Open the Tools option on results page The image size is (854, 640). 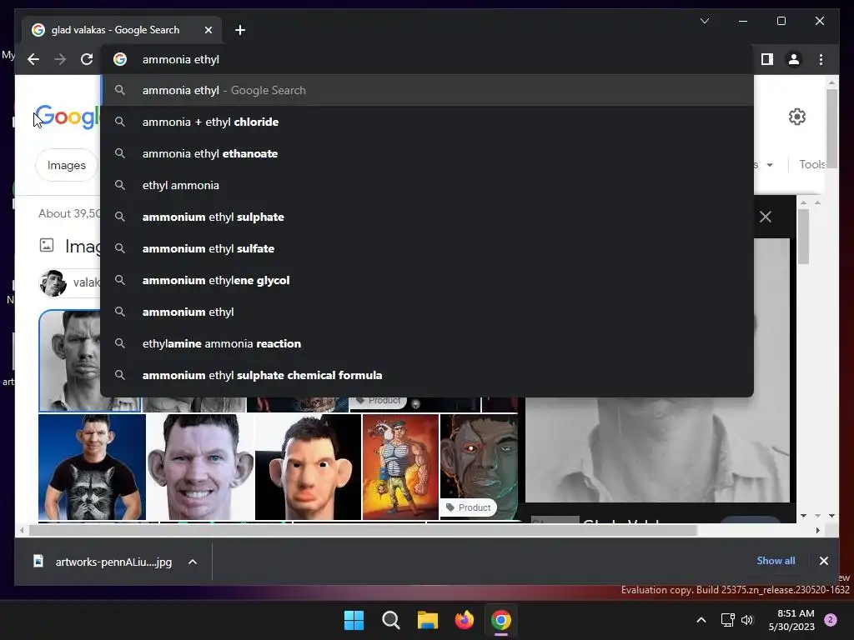[811, 164]
